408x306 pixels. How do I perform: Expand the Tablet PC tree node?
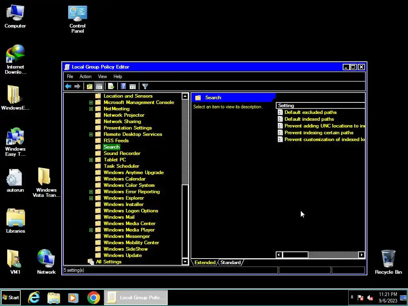coord(91,160)
